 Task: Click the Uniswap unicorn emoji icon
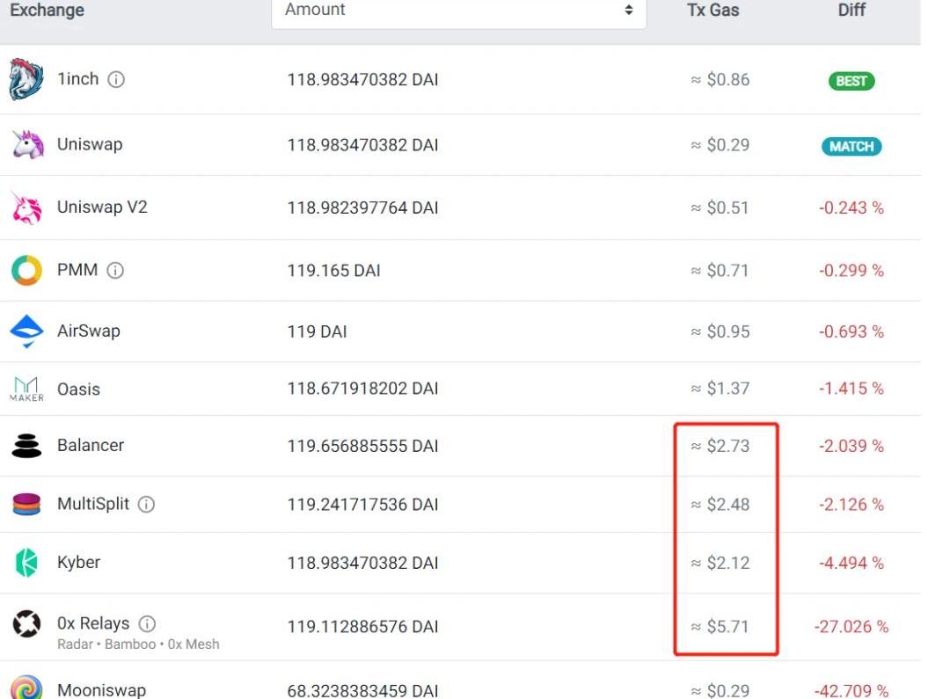(27, 145)
